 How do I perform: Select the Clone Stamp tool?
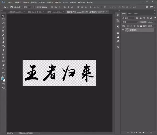coord(3,39)
